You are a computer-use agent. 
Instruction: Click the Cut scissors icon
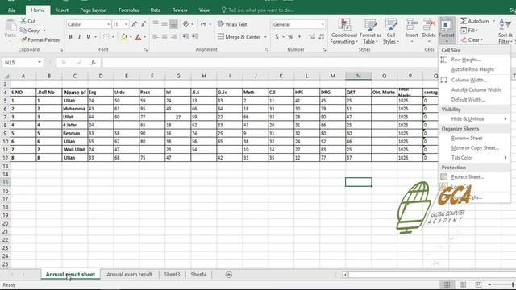coord(23,21)
